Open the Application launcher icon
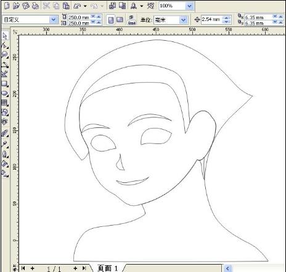The width and height of the screenshot is (286, 272). click(134, 6)
